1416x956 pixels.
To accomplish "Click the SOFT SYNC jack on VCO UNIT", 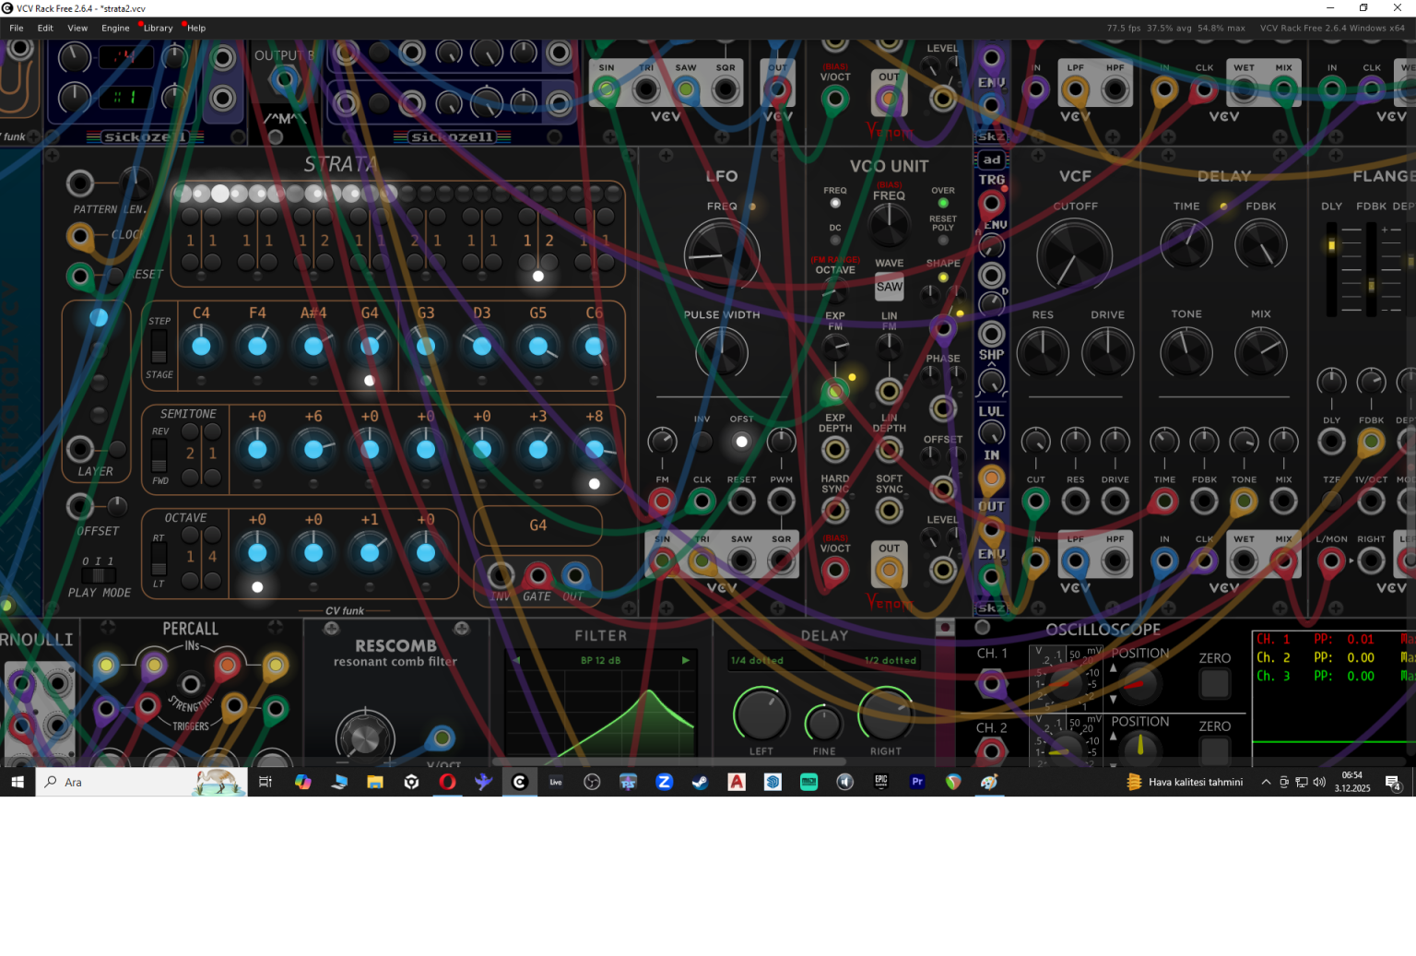I will point(889,510).
